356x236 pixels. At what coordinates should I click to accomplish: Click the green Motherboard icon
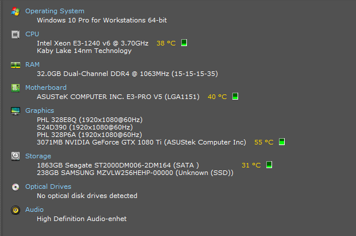click(x=16, y=88)
